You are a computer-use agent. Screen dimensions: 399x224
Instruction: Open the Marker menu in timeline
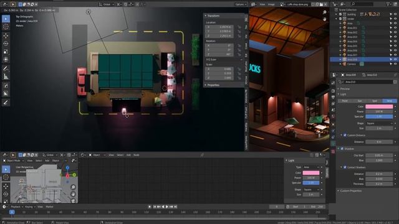49,207
